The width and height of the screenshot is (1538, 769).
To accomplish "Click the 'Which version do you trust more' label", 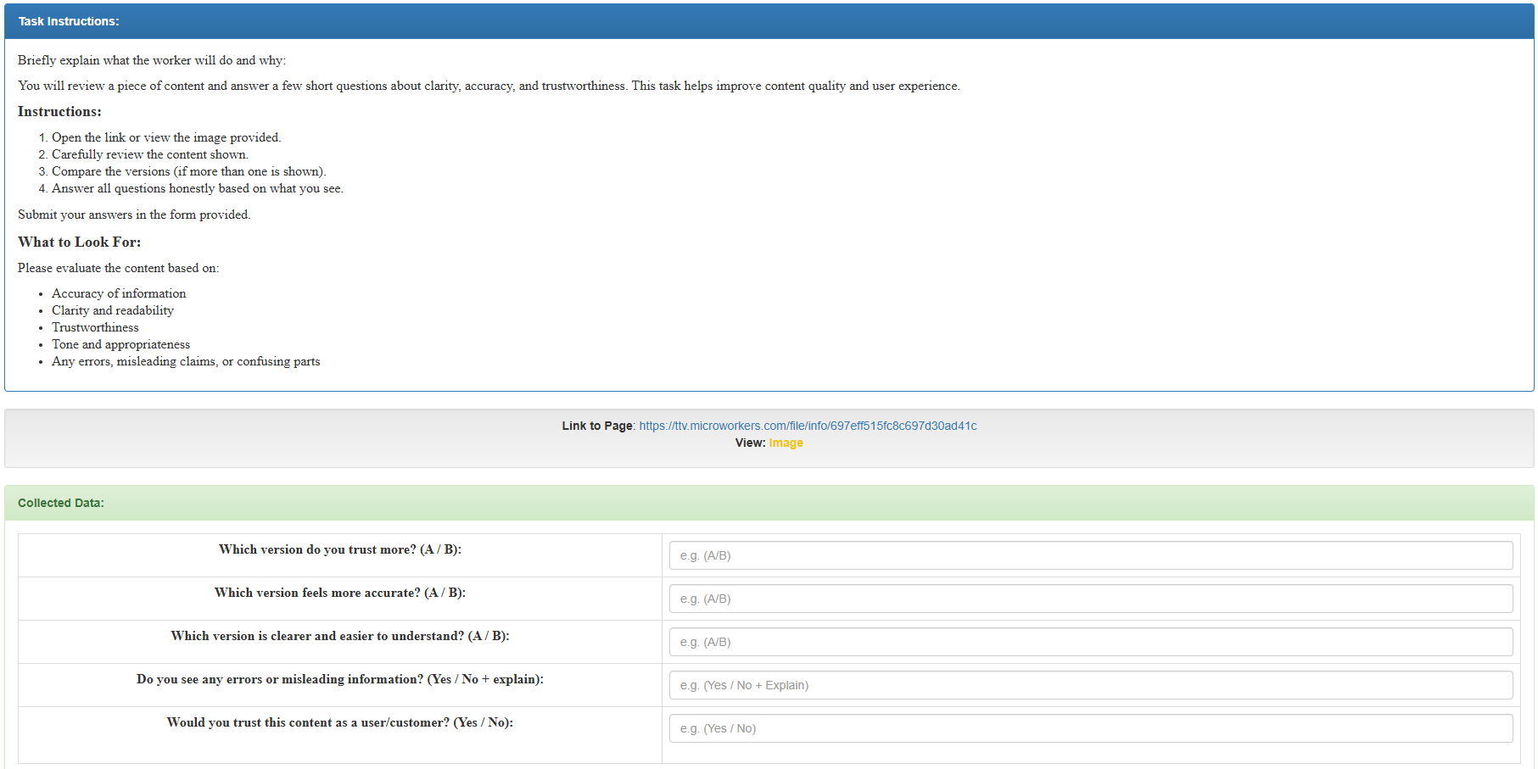I will pyautogui.click(x=339, y=549).
